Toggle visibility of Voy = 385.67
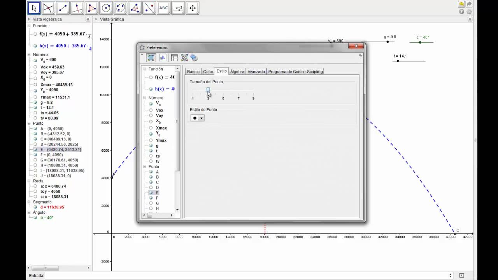498x280 pixels. click(35, 73)
